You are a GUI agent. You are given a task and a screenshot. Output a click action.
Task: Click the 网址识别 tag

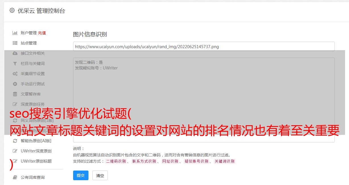coord(170,161)
